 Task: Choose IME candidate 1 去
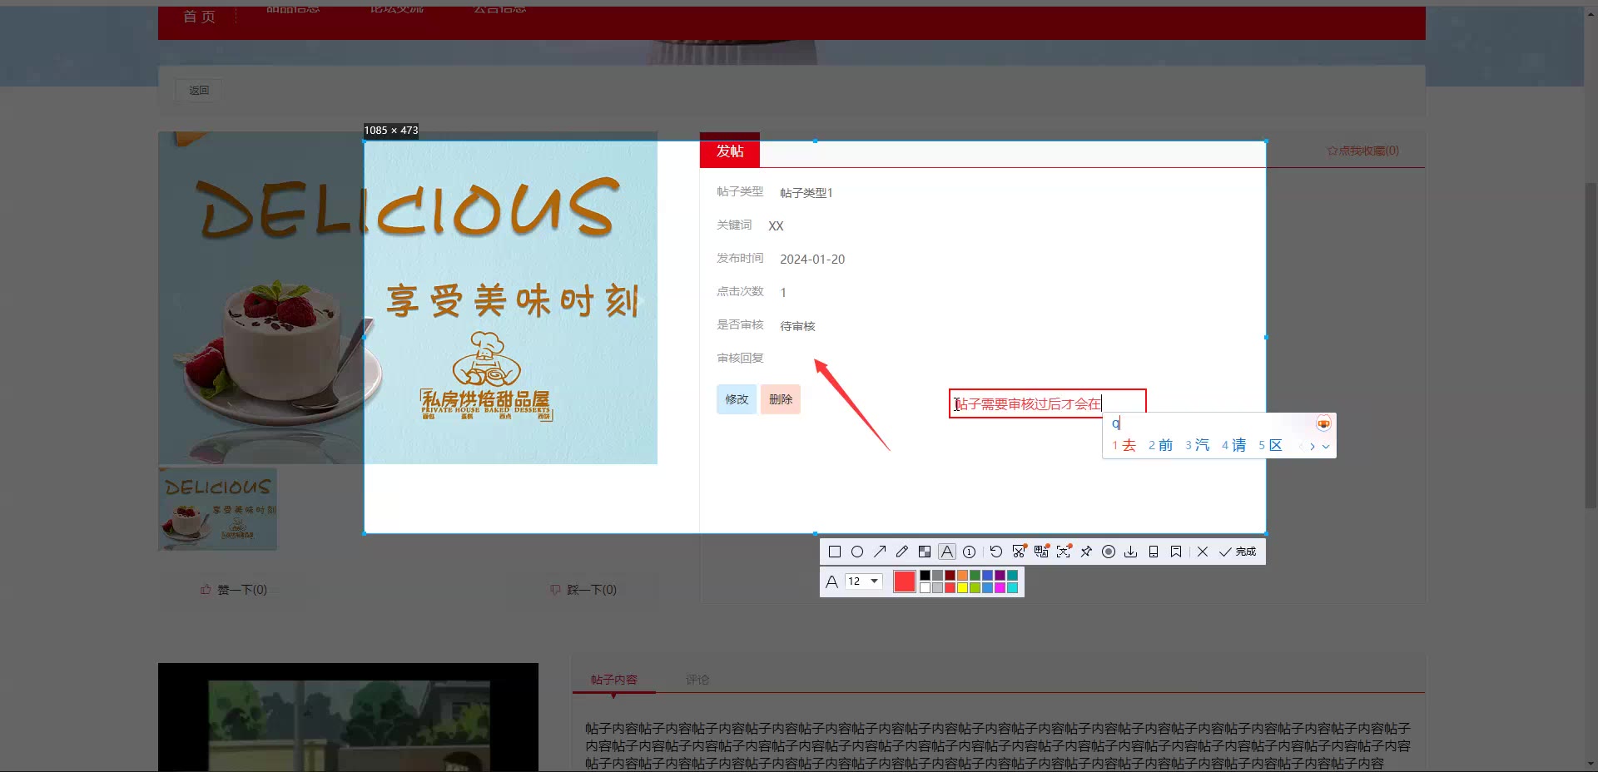[1124, 446]
